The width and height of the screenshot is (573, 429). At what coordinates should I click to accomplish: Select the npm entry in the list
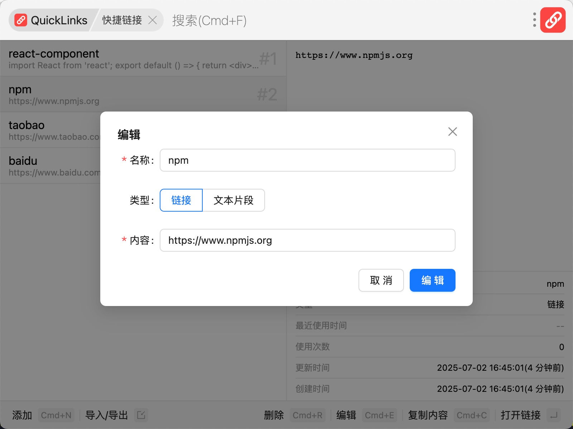pyautogui.click(x=143, y=94)
